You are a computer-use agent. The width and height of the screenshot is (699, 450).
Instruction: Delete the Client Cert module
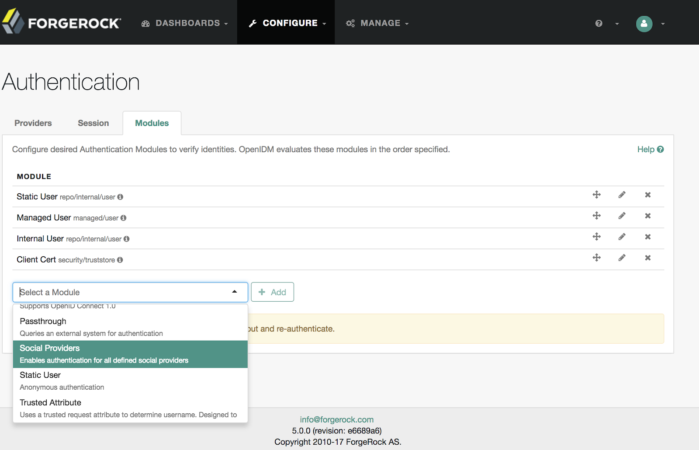(x=648, y=258)
